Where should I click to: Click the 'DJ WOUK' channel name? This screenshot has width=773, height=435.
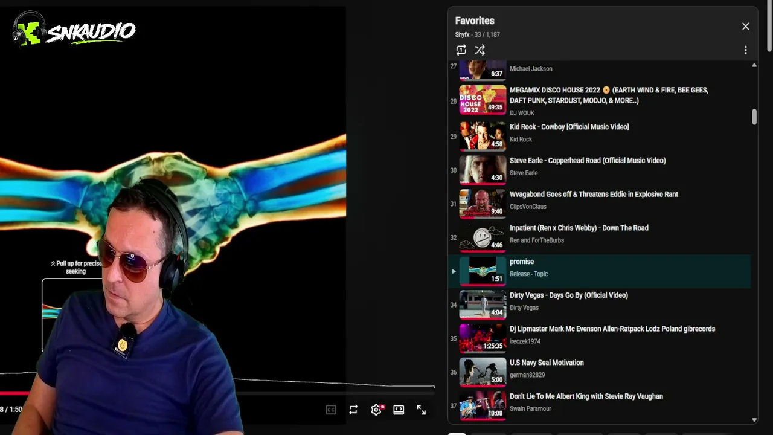pyautogui.click(x=522, y=113)
